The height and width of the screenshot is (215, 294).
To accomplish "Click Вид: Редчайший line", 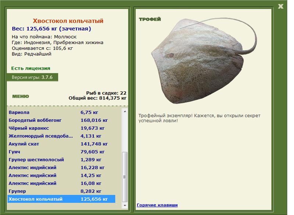I will 31,54.
